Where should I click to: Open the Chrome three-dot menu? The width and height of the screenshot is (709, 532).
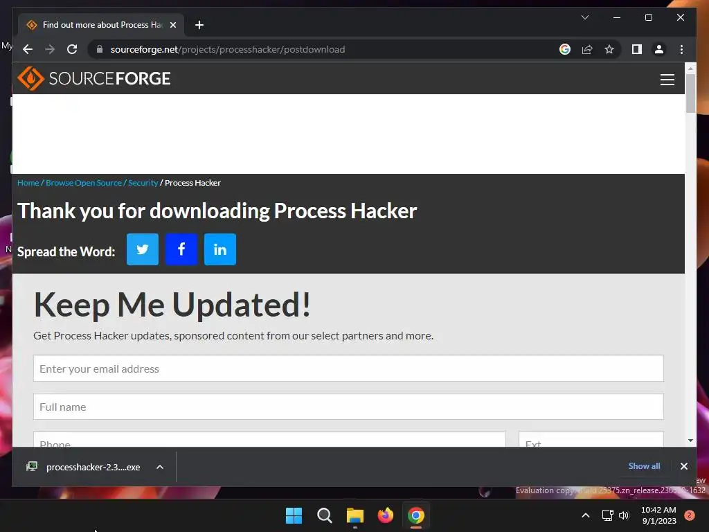[681, 49]
